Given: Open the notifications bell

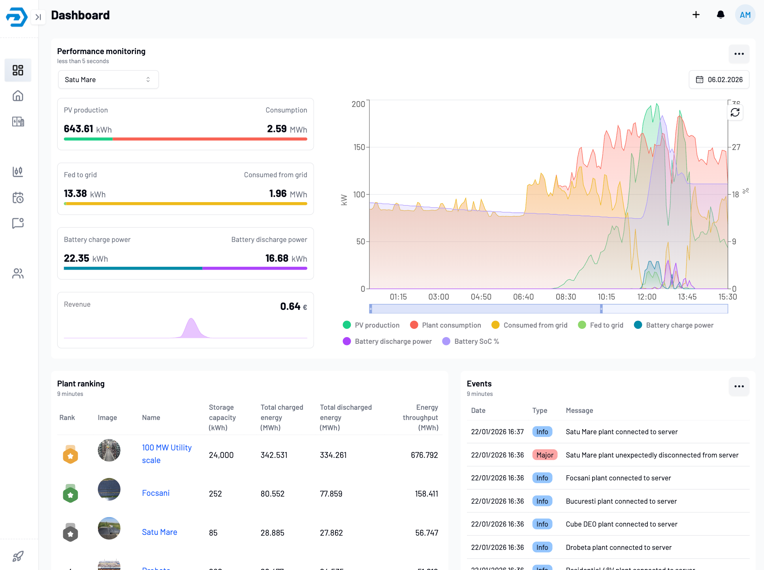Looking at the screenshot, I should click(x=721, y=15).
